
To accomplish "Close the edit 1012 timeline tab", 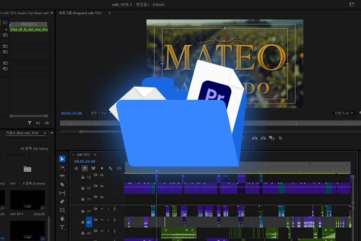I will coord(73,155).
